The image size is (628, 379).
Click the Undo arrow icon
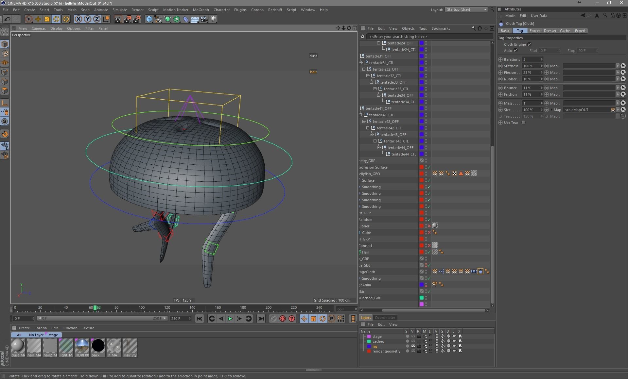(7, 19)
